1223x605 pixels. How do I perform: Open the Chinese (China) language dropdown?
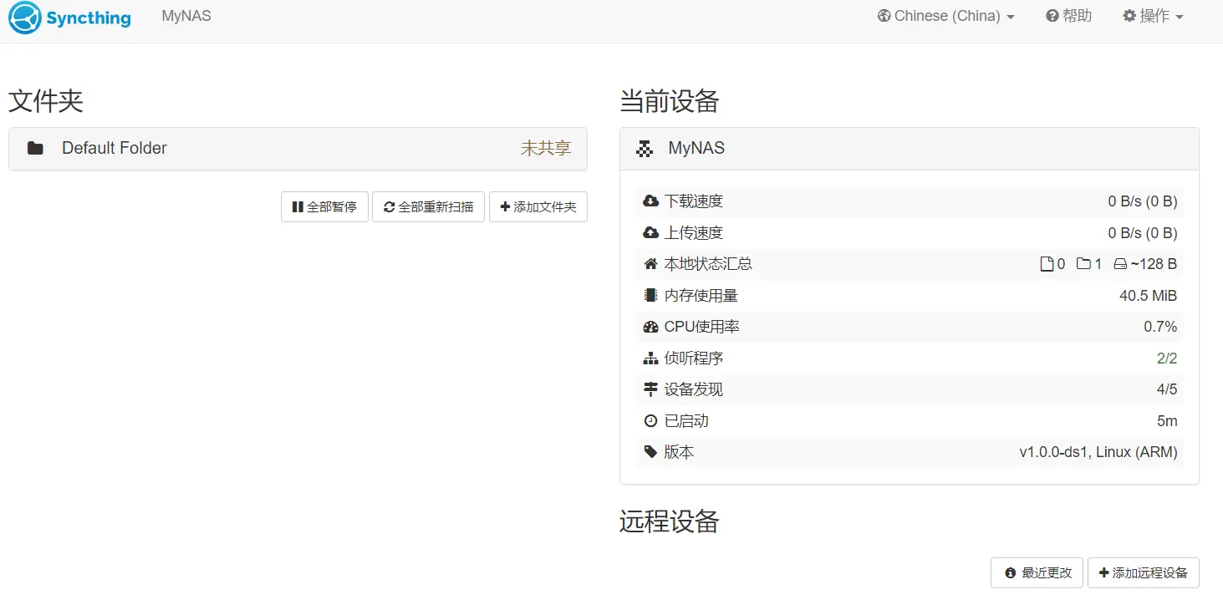pos(945,16)
